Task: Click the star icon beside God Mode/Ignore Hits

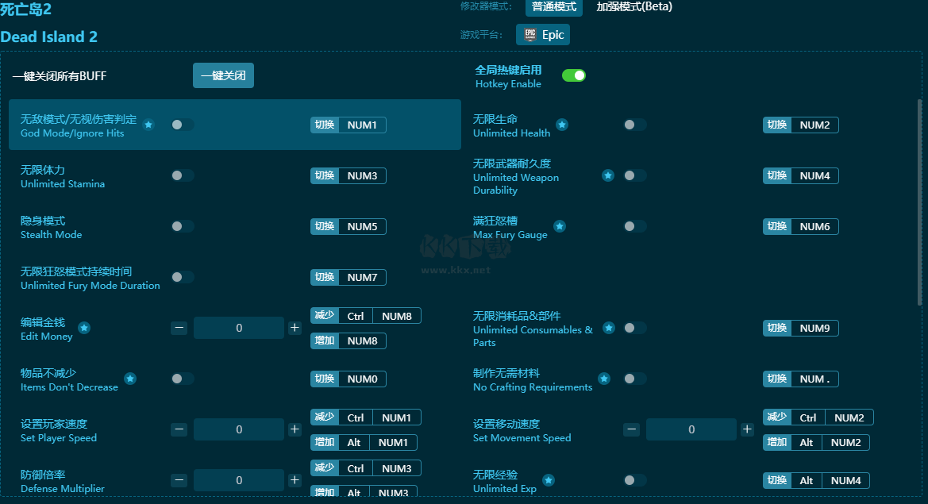Action: pos(148,125)
